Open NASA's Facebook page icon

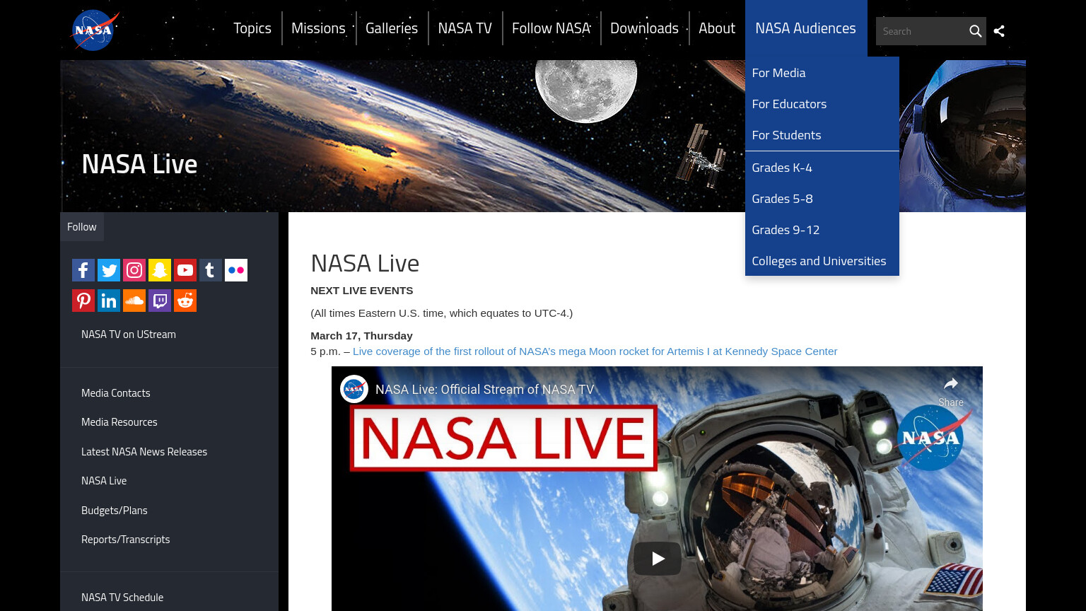click(x=83, y=270)
